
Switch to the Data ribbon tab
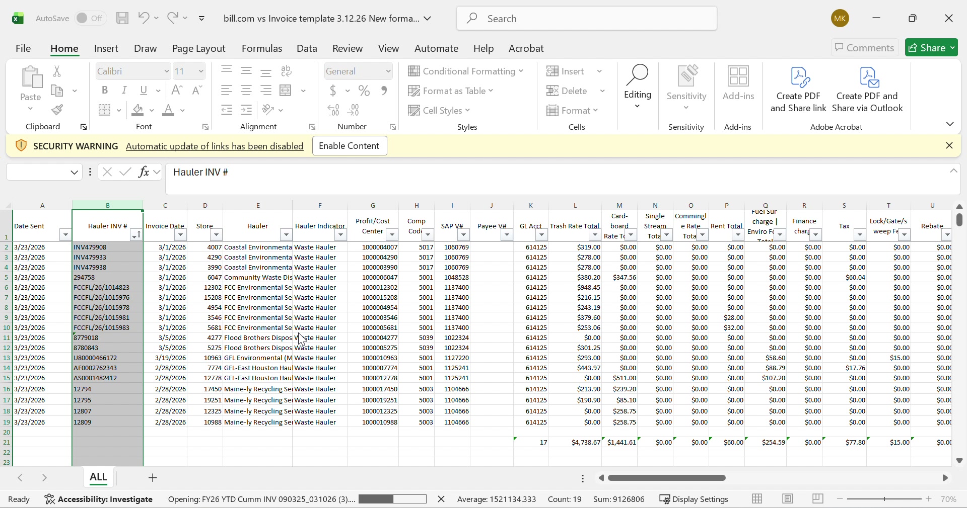click(x=307, y=48)
